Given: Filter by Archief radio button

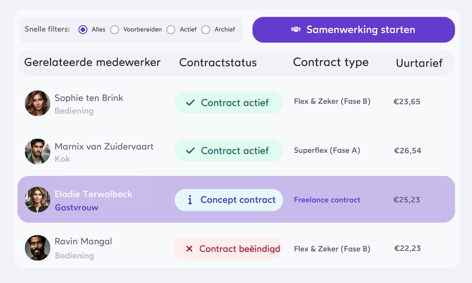Looking at the screenshot, I should click(206, 30).
